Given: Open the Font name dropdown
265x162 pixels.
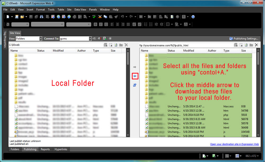Looking at the screenshot, I should pyautogui.click(x=48, y=24).
